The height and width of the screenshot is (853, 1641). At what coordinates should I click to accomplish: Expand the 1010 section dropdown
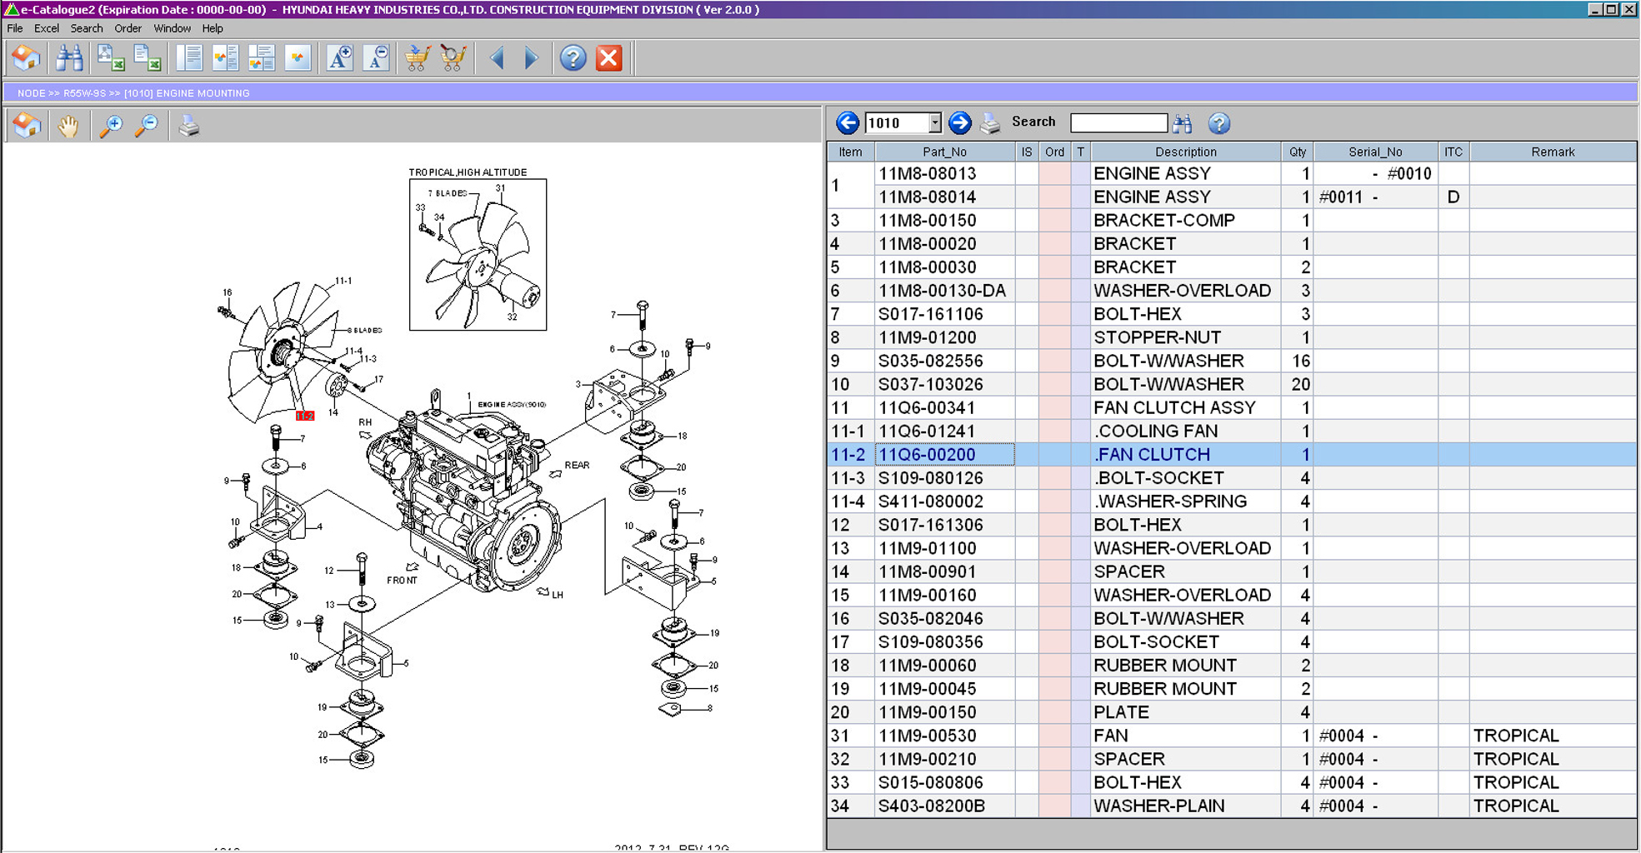pyautogui.click(x=934, y=122)
